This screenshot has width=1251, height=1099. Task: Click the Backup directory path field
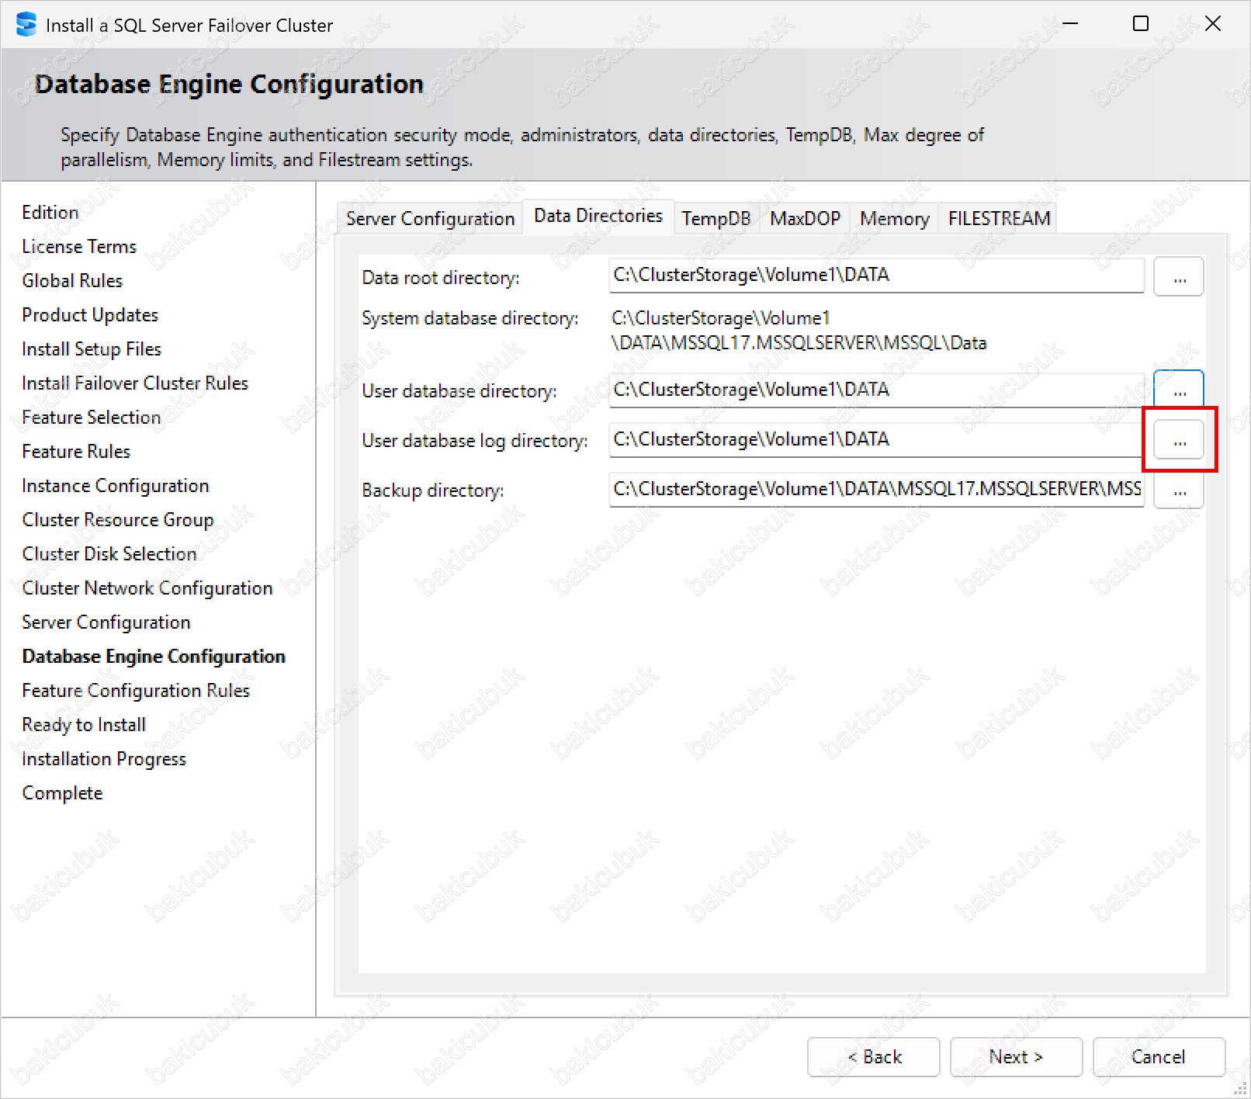875,490
